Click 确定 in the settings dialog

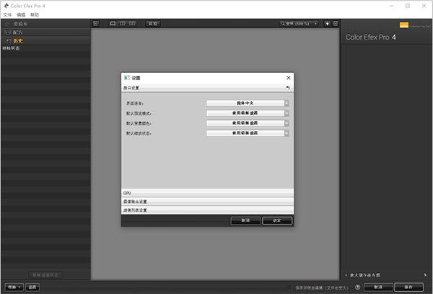pyautogui.click(x=277, y=220)
